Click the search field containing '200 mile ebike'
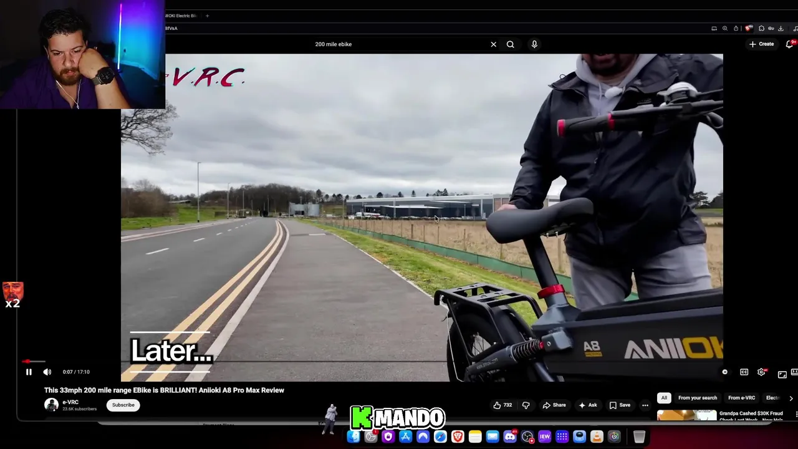Image resolution: width=798 pixels, height=449 pixels. pos(399,44)
